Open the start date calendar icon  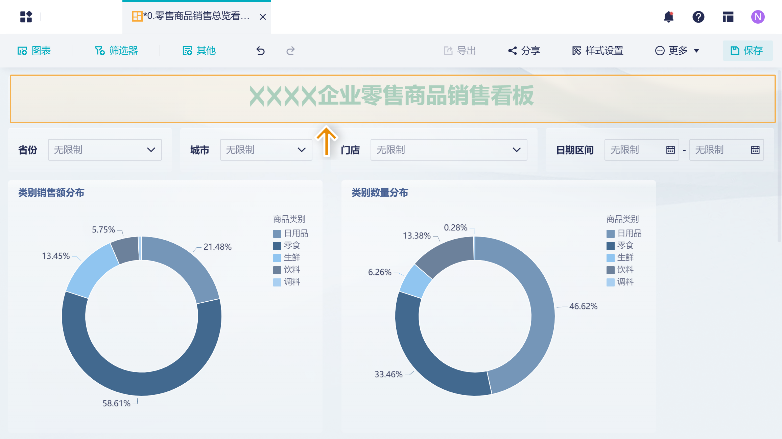670,150
